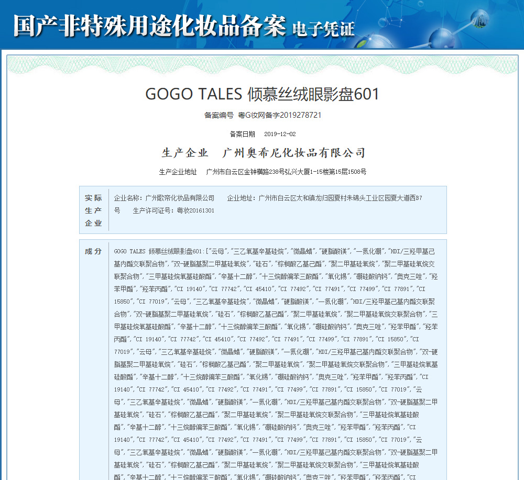Click the banner title 国产非特殊用途化妆品备案

click(x=150, y=26)
